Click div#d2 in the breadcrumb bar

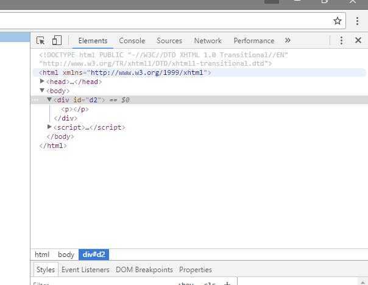[x=94, y=255]
